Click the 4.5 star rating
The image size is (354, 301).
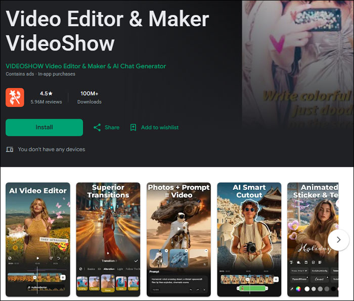click(x=46, y=93)
